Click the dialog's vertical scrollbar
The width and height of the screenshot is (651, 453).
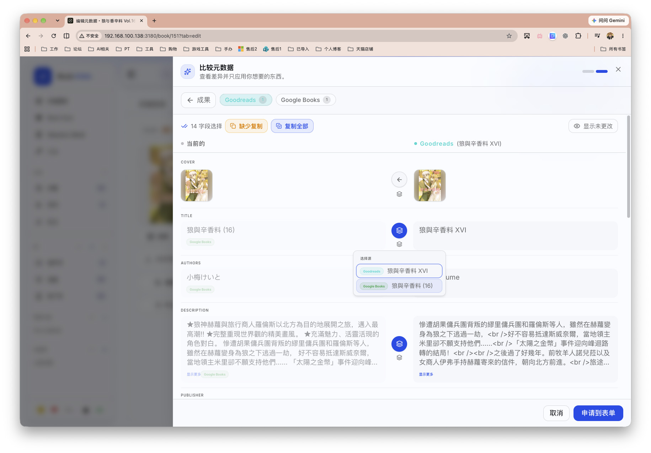tap(629, 167)
